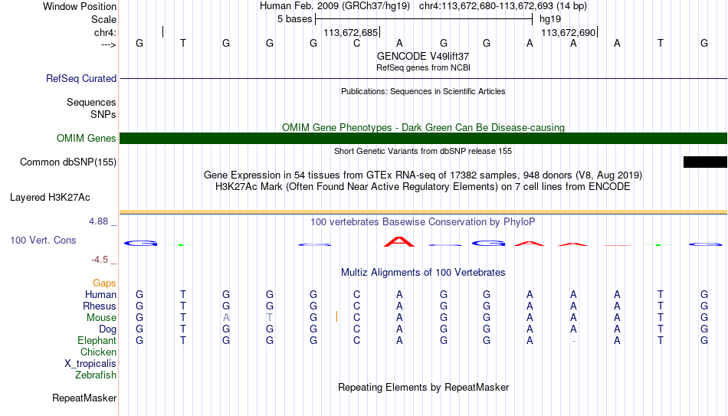Click the tall red A PhyloP peak
The image size is (728, 416).
click(x=398, y=241)
